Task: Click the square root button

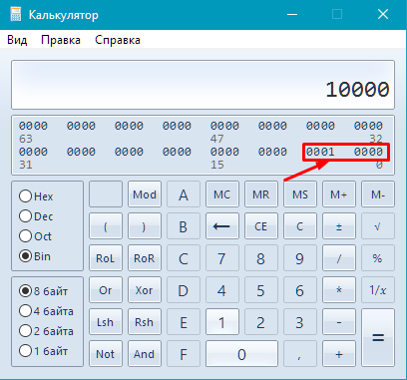Action: click(378, 226)
